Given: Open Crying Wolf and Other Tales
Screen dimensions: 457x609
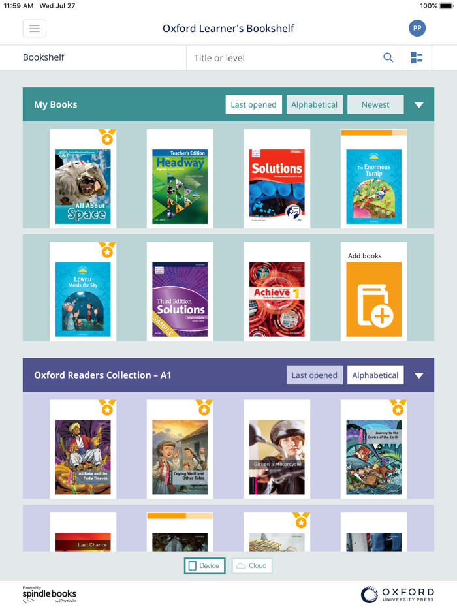Looking at the screenshot, I should [x=180, y=457].
